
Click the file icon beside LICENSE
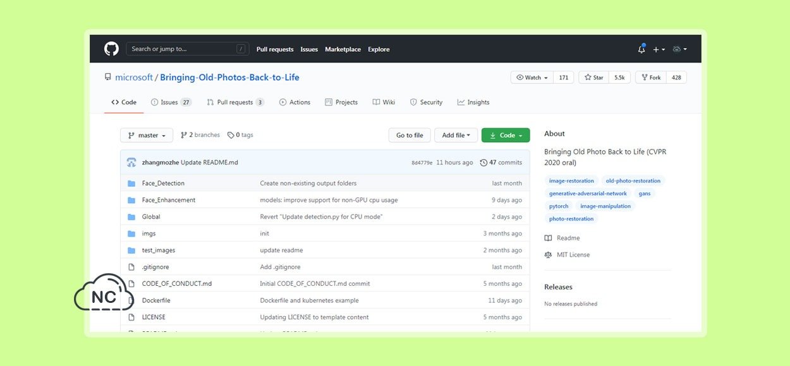pyautogui.click(x=131, y=317)
